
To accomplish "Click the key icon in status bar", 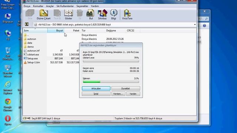I will (x=29, y=118).
